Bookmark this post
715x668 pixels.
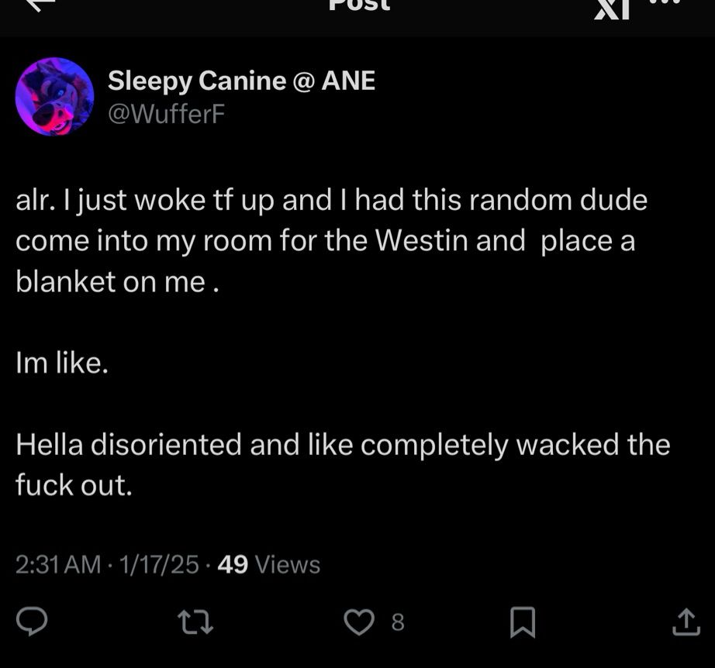coord(522,622)
